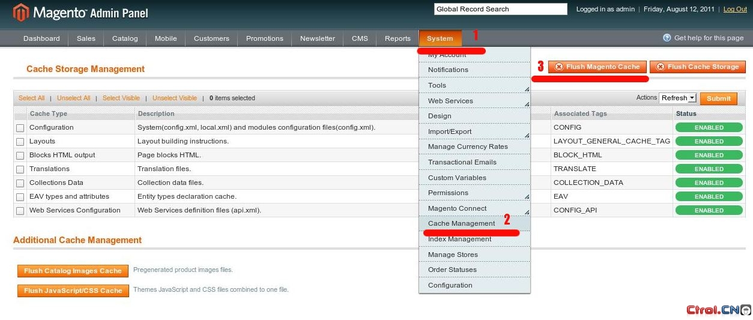
Task: Tick the Layouts cache type checkbox
Action: point(20,142)
